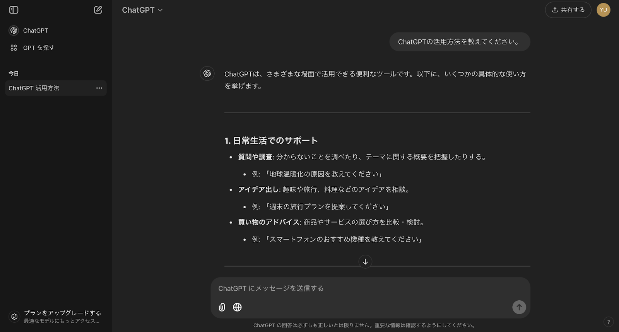Click the 今日 section label in sidebar
The width and height of the screenshot is (619, 332).
pos(14,73)
